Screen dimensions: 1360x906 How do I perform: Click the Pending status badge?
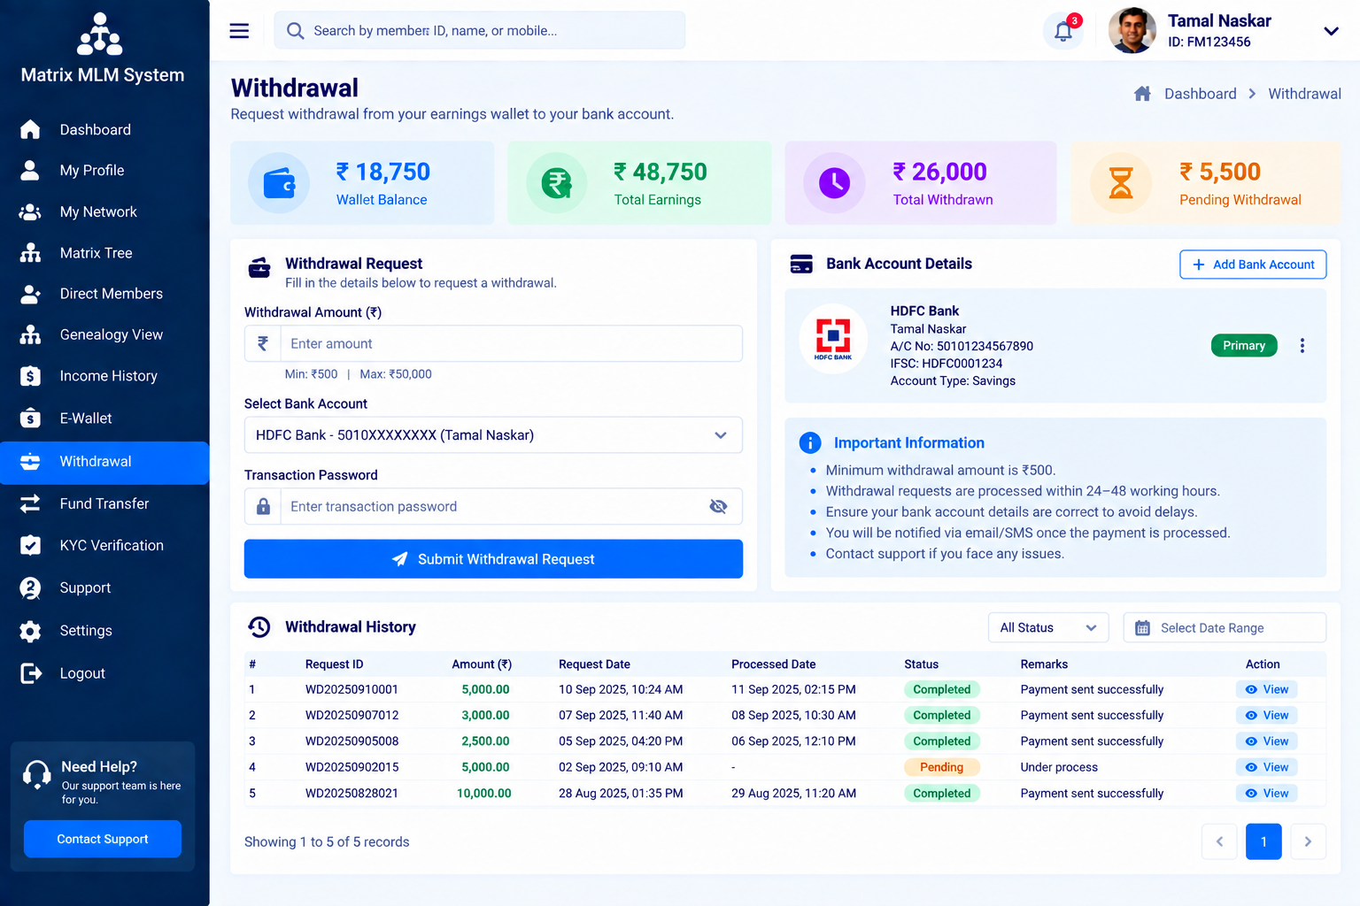click(941, 767)
